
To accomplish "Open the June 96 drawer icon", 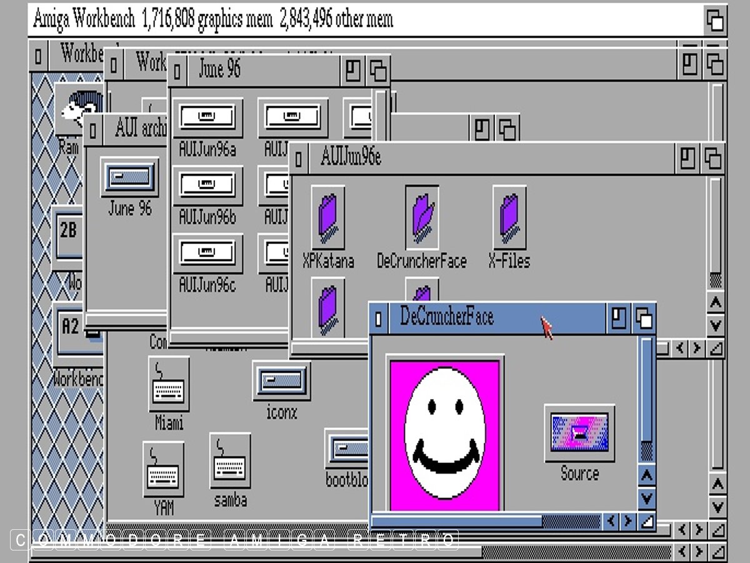I will [129, 177].
